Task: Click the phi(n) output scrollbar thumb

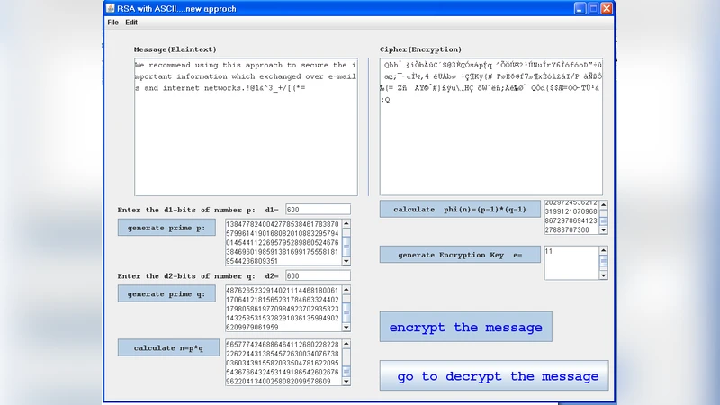Action: [604, 219]
